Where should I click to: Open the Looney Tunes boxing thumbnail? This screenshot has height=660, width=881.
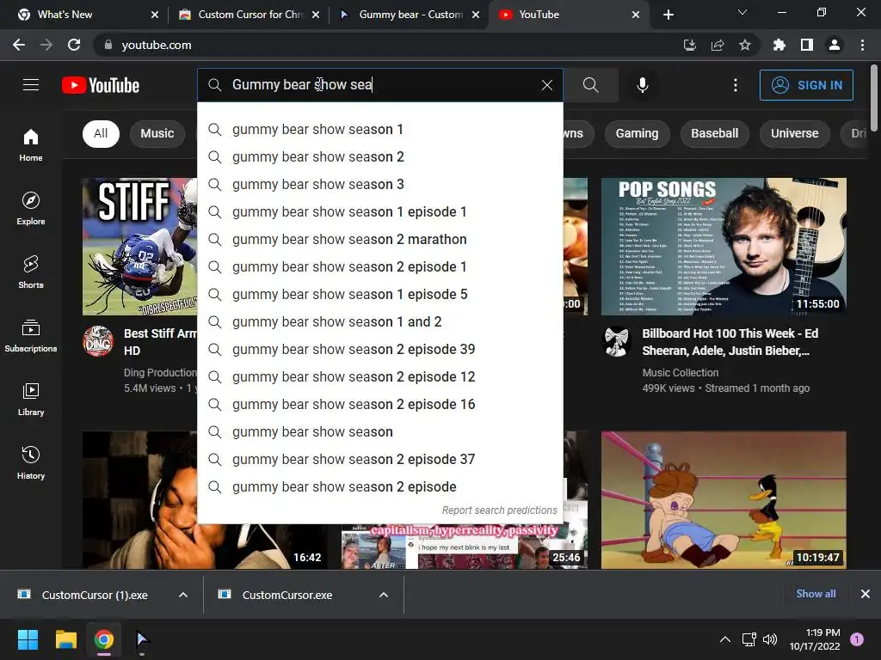(x=724, y=499)
